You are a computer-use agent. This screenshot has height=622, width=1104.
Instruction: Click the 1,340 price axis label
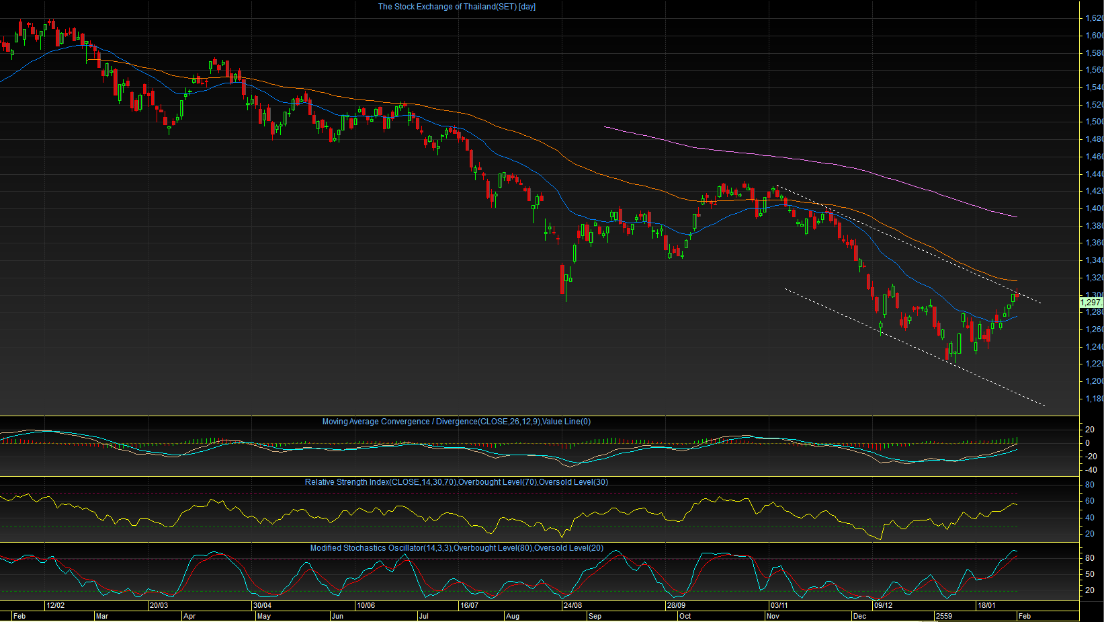click(x=1094, y=260)
